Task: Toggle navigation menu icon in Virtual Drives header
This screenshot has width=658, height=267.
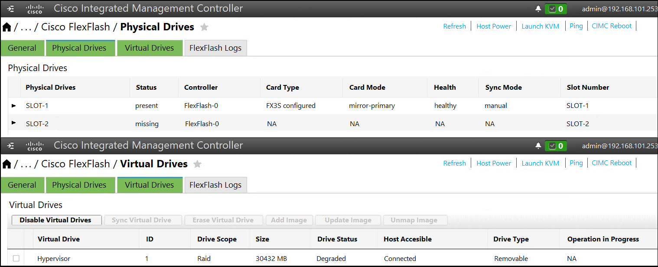Action: [11, 146]
